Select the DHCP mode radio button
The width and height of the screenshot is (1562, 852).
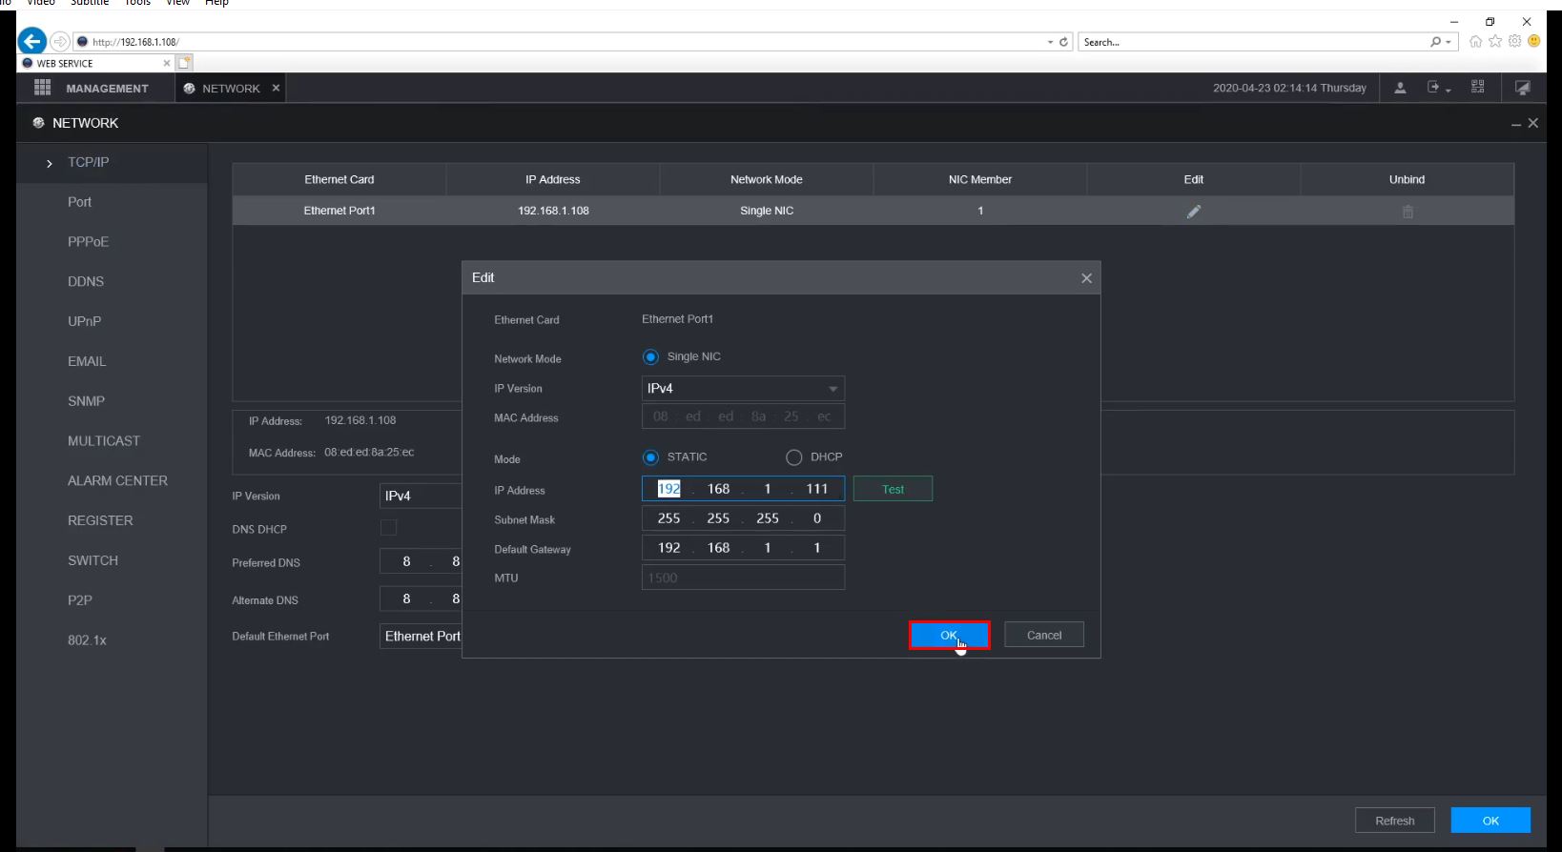(793, 457)
